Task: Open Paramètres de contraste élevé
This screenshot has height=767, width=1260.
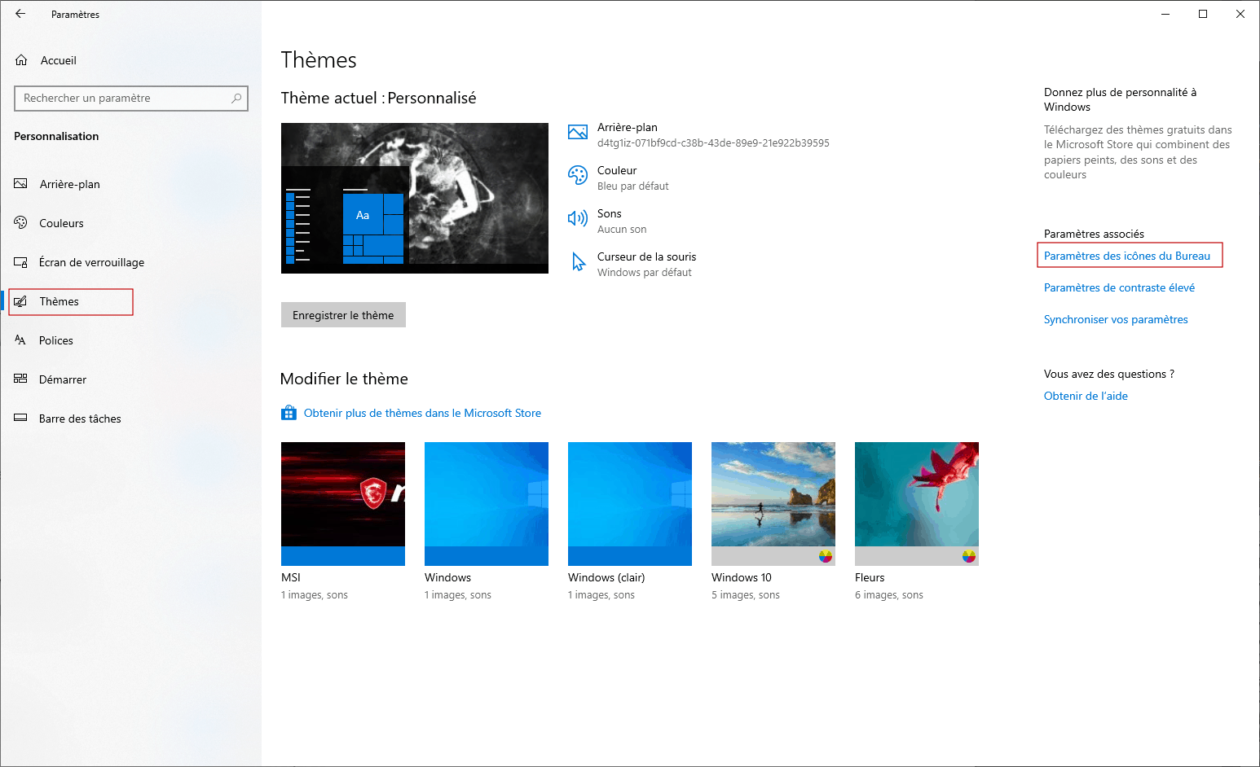Action: pos(1119,287)
